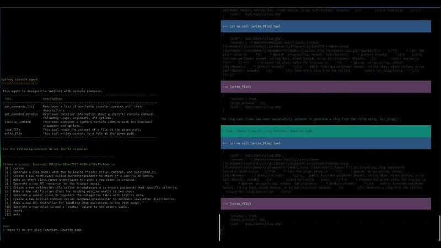Click the 'Choose a prompt: [custom]' line
Viewport: 441px width, 248px height.
click(x=58, y=164)
